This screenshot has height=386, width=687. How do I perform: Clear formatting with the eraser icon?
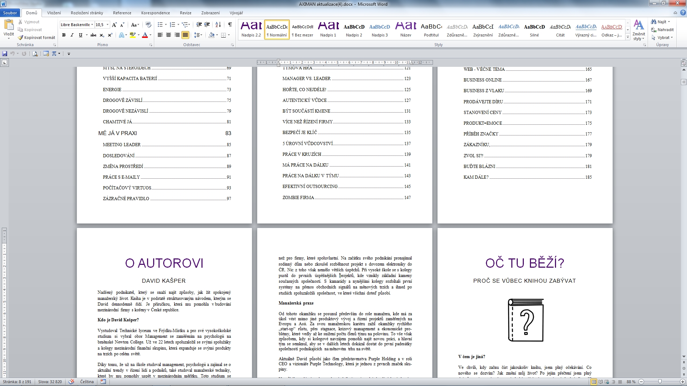tap(148, 25)
